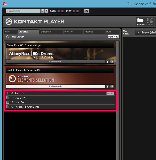Open settings gear for Abbey Road library

click(112, 62)
